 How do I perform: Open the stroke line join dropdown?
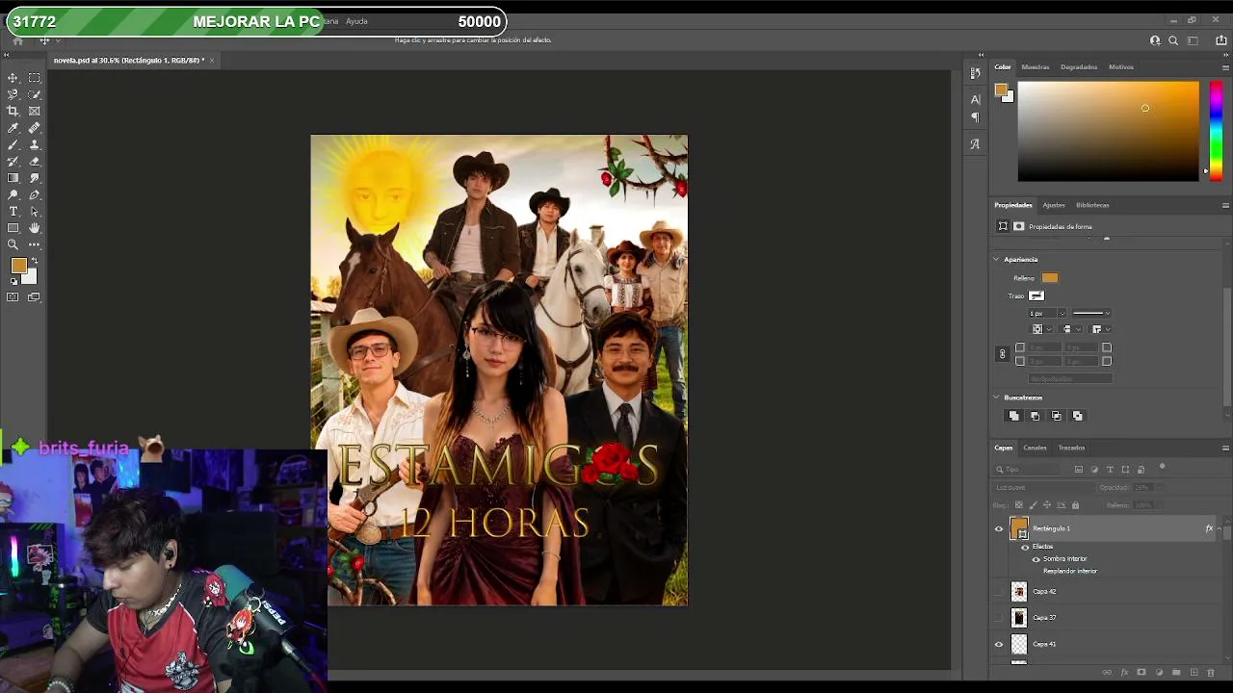coord(1100,329)
